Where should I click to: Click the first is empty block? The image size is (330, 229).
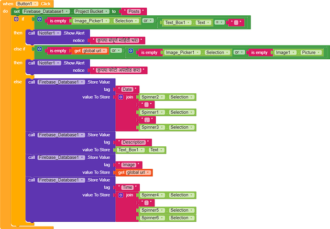pos(58,21)
